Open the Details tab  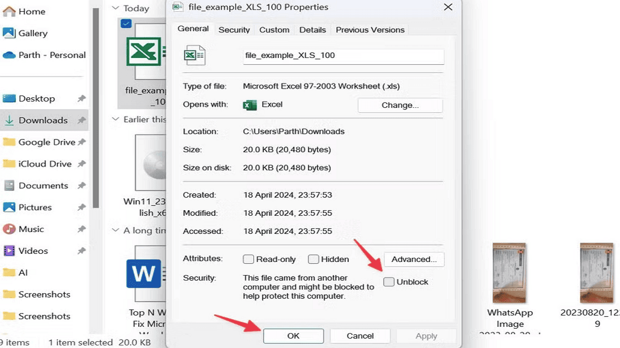(312, 30)
